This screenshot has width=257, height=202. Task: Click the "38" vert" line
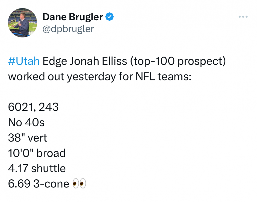tap(28, 138)
